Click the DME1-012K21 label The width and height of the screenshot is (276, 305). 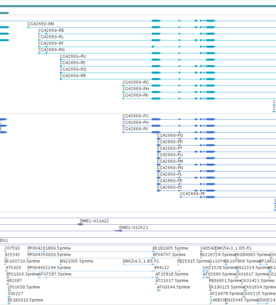coord(134,228)
